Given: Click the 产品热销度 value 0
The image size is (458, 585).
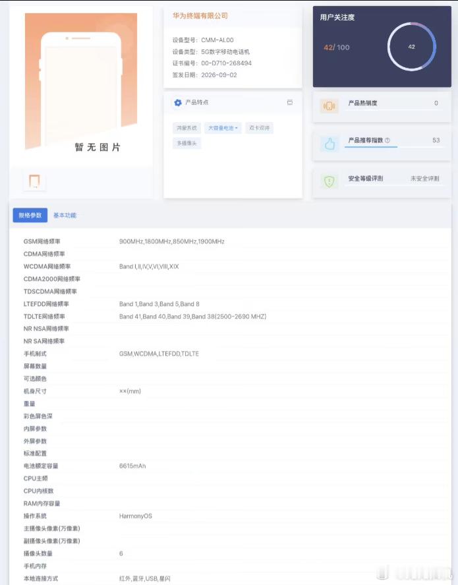Looking at the screenshot, I should point(436,103).
